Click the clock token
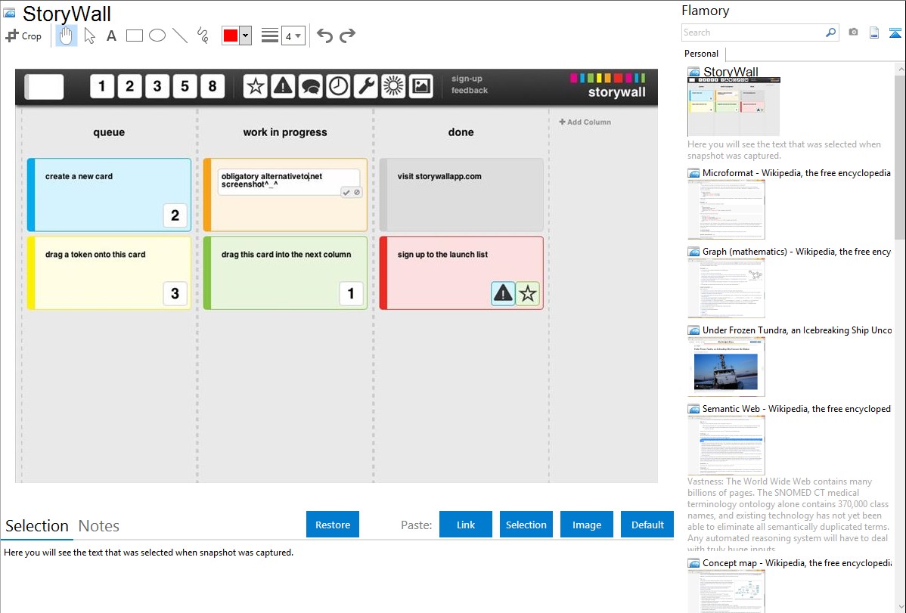This screenshot has height=613, width=906. (339, 87)
